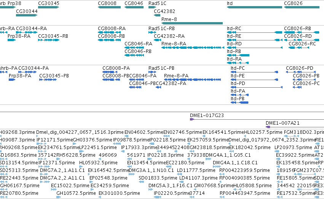Select EST SD01833.5prime
Viewport: 324px width, 199px height.
pos(142,182)
